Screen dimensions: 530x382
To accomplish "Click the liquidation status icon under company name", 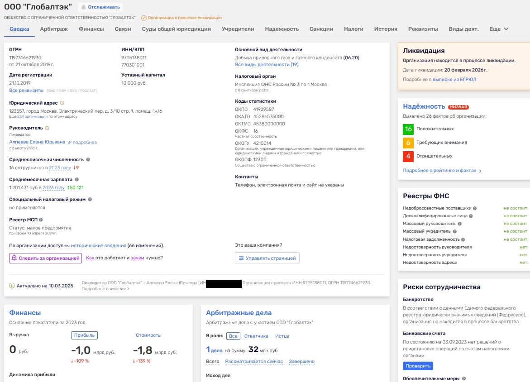I will tap(143, 18).
